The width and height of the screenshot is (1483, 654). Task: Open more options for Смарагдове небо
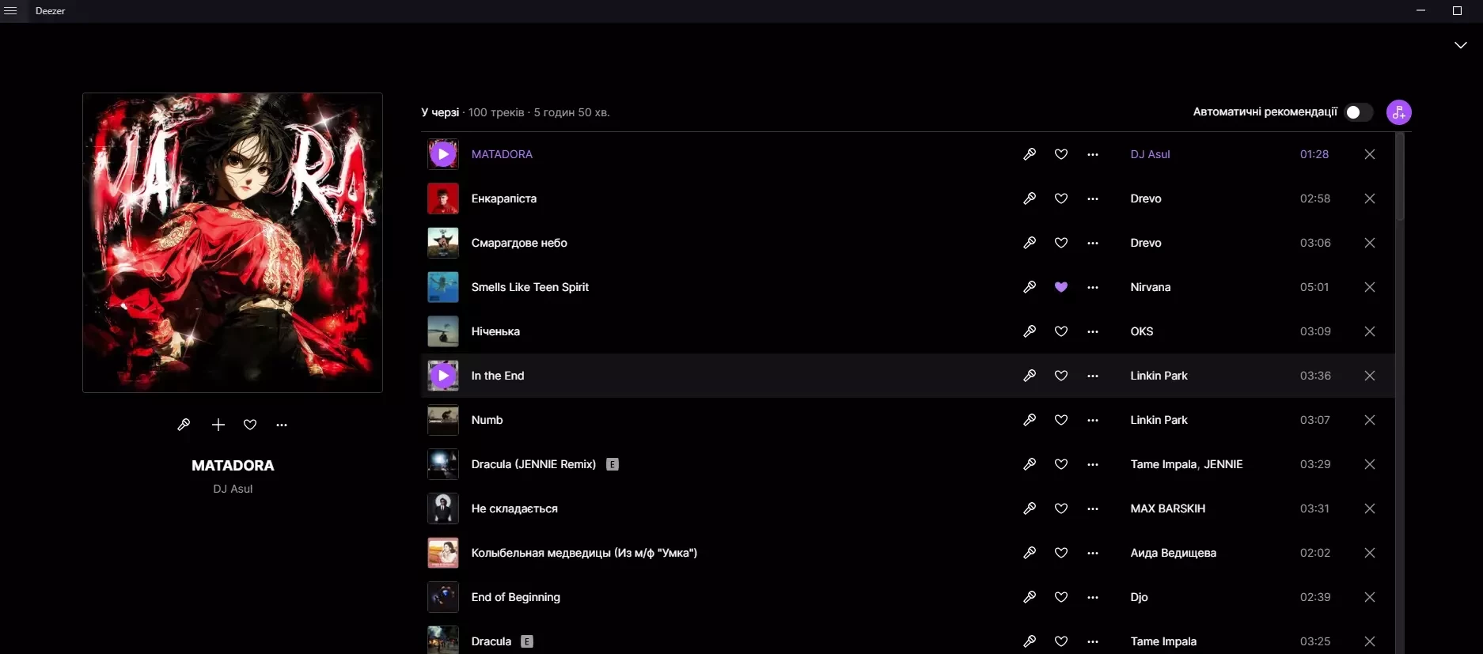coord(1093,243)
